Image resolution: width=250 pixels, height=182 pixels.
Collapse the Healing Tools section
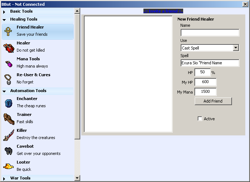coord(4,19)
